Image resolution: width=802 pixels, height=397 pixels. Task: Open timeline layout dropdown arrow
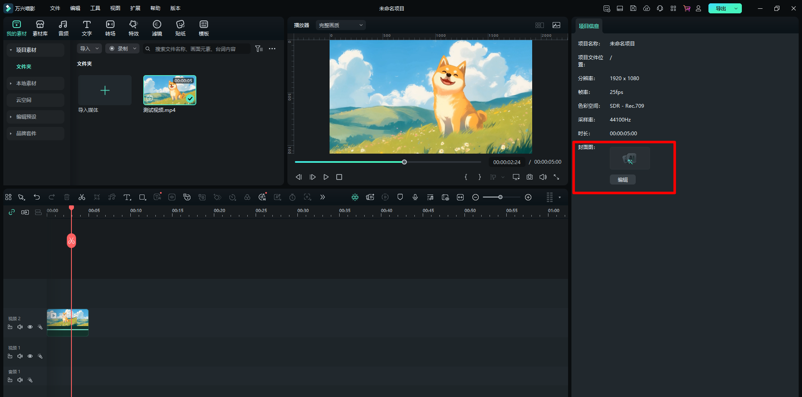click(x=560, y=197)
